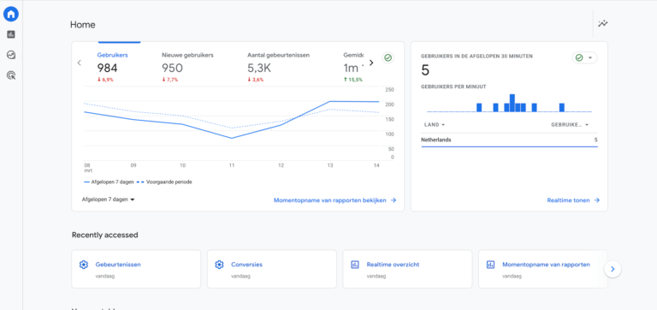This screenshot has width=657, height=310.
Task: Click the 3,6% events decrease indicator
Action: click(x=255, y=80)
